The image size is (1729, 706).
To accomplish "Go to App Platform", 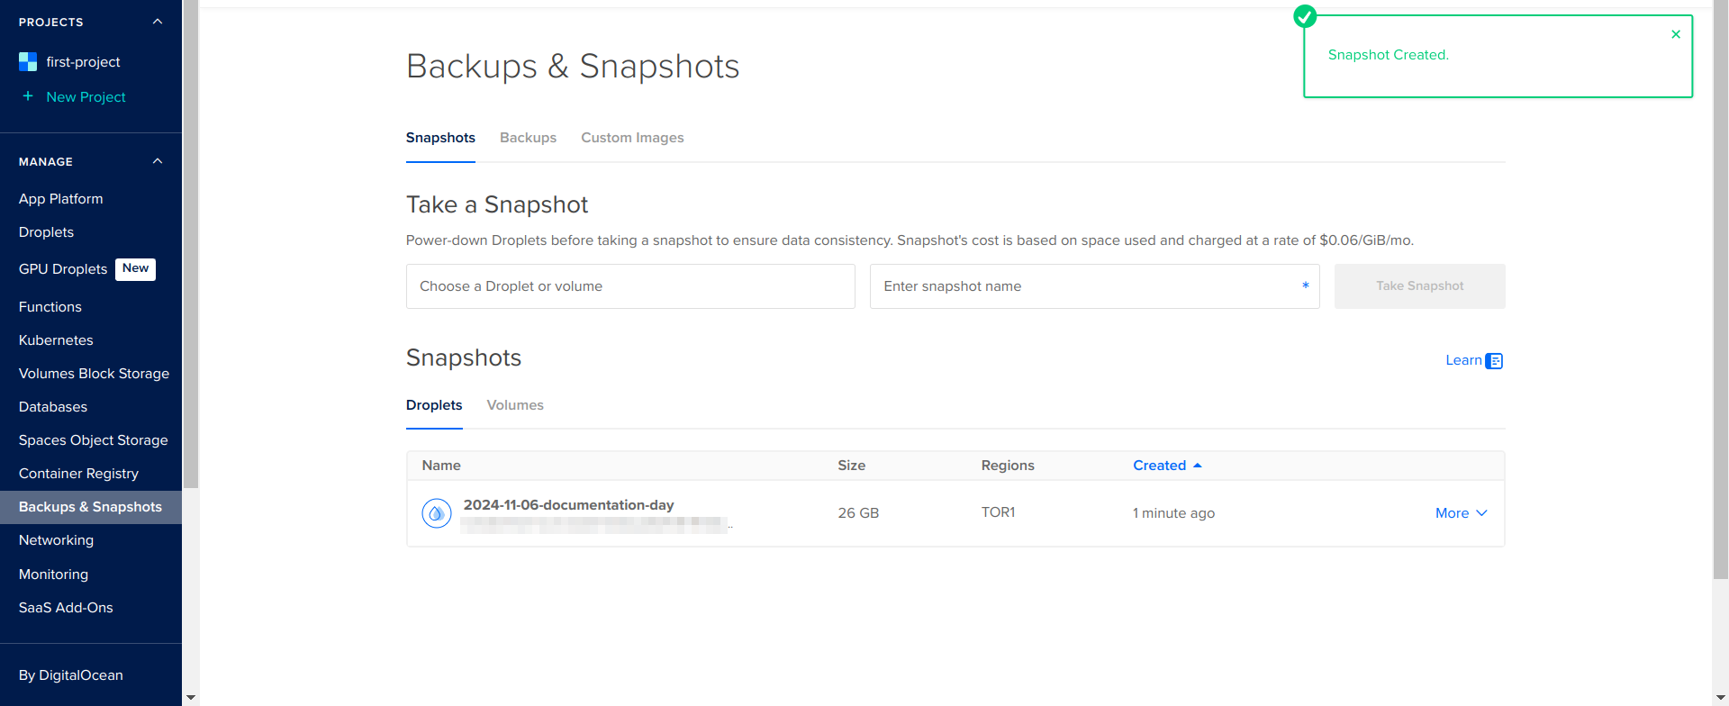I will click(60, 199).
